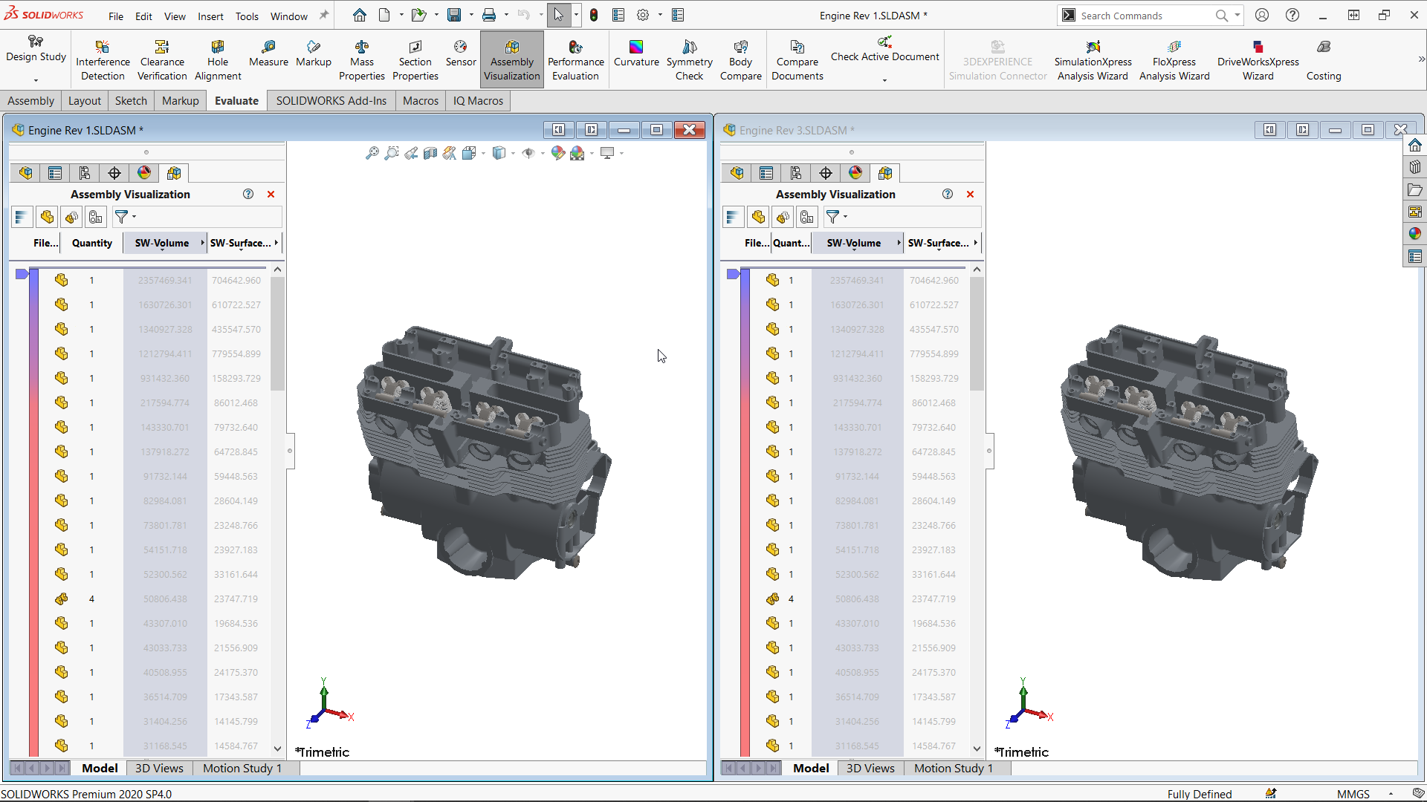Open SW-Surface column arrow in Rev 1
The width and height of the screenshot is (1427, 802).
pyautogui.click(x=276, y=243)
